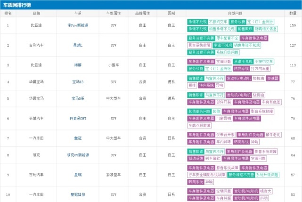Click the 系统升级问题 tag in 星越L row
This screenshot has width=302, height=202.
[227, 52]
